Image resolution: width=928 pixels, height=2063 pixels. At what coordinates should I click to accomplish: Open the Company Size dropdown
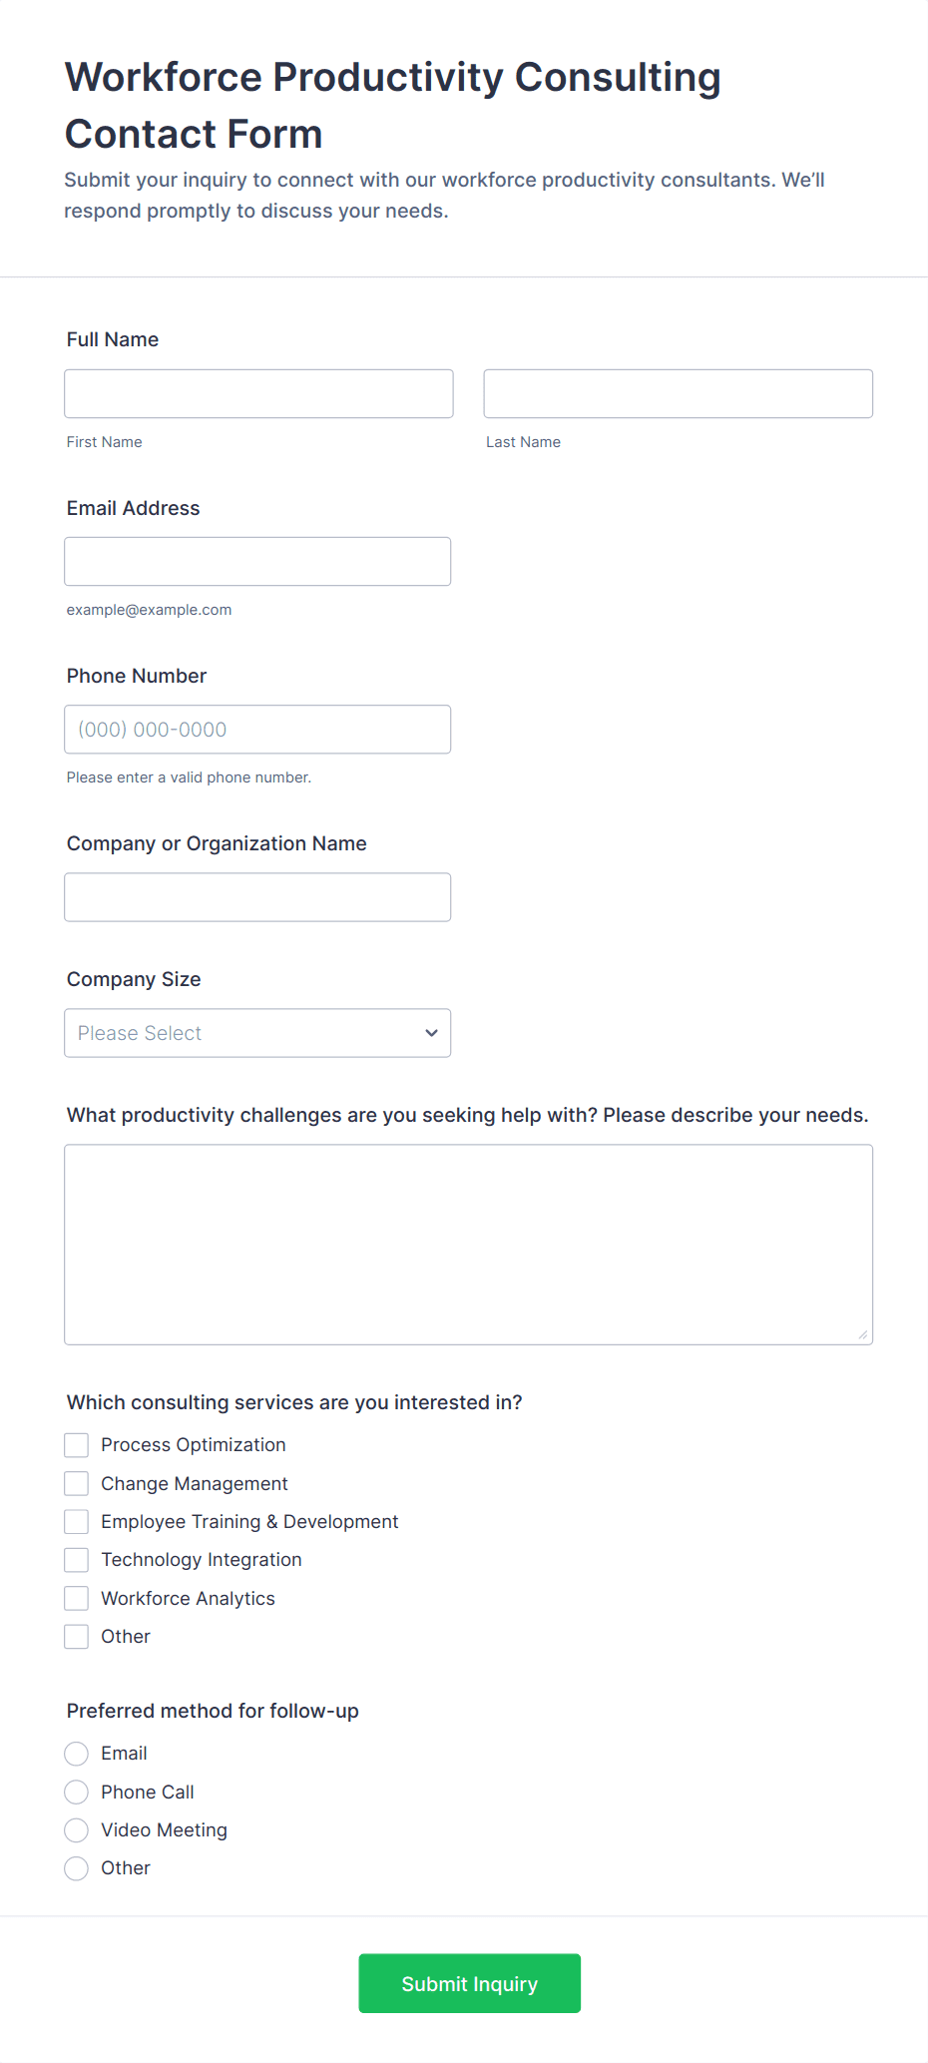tap(257, 1033)
